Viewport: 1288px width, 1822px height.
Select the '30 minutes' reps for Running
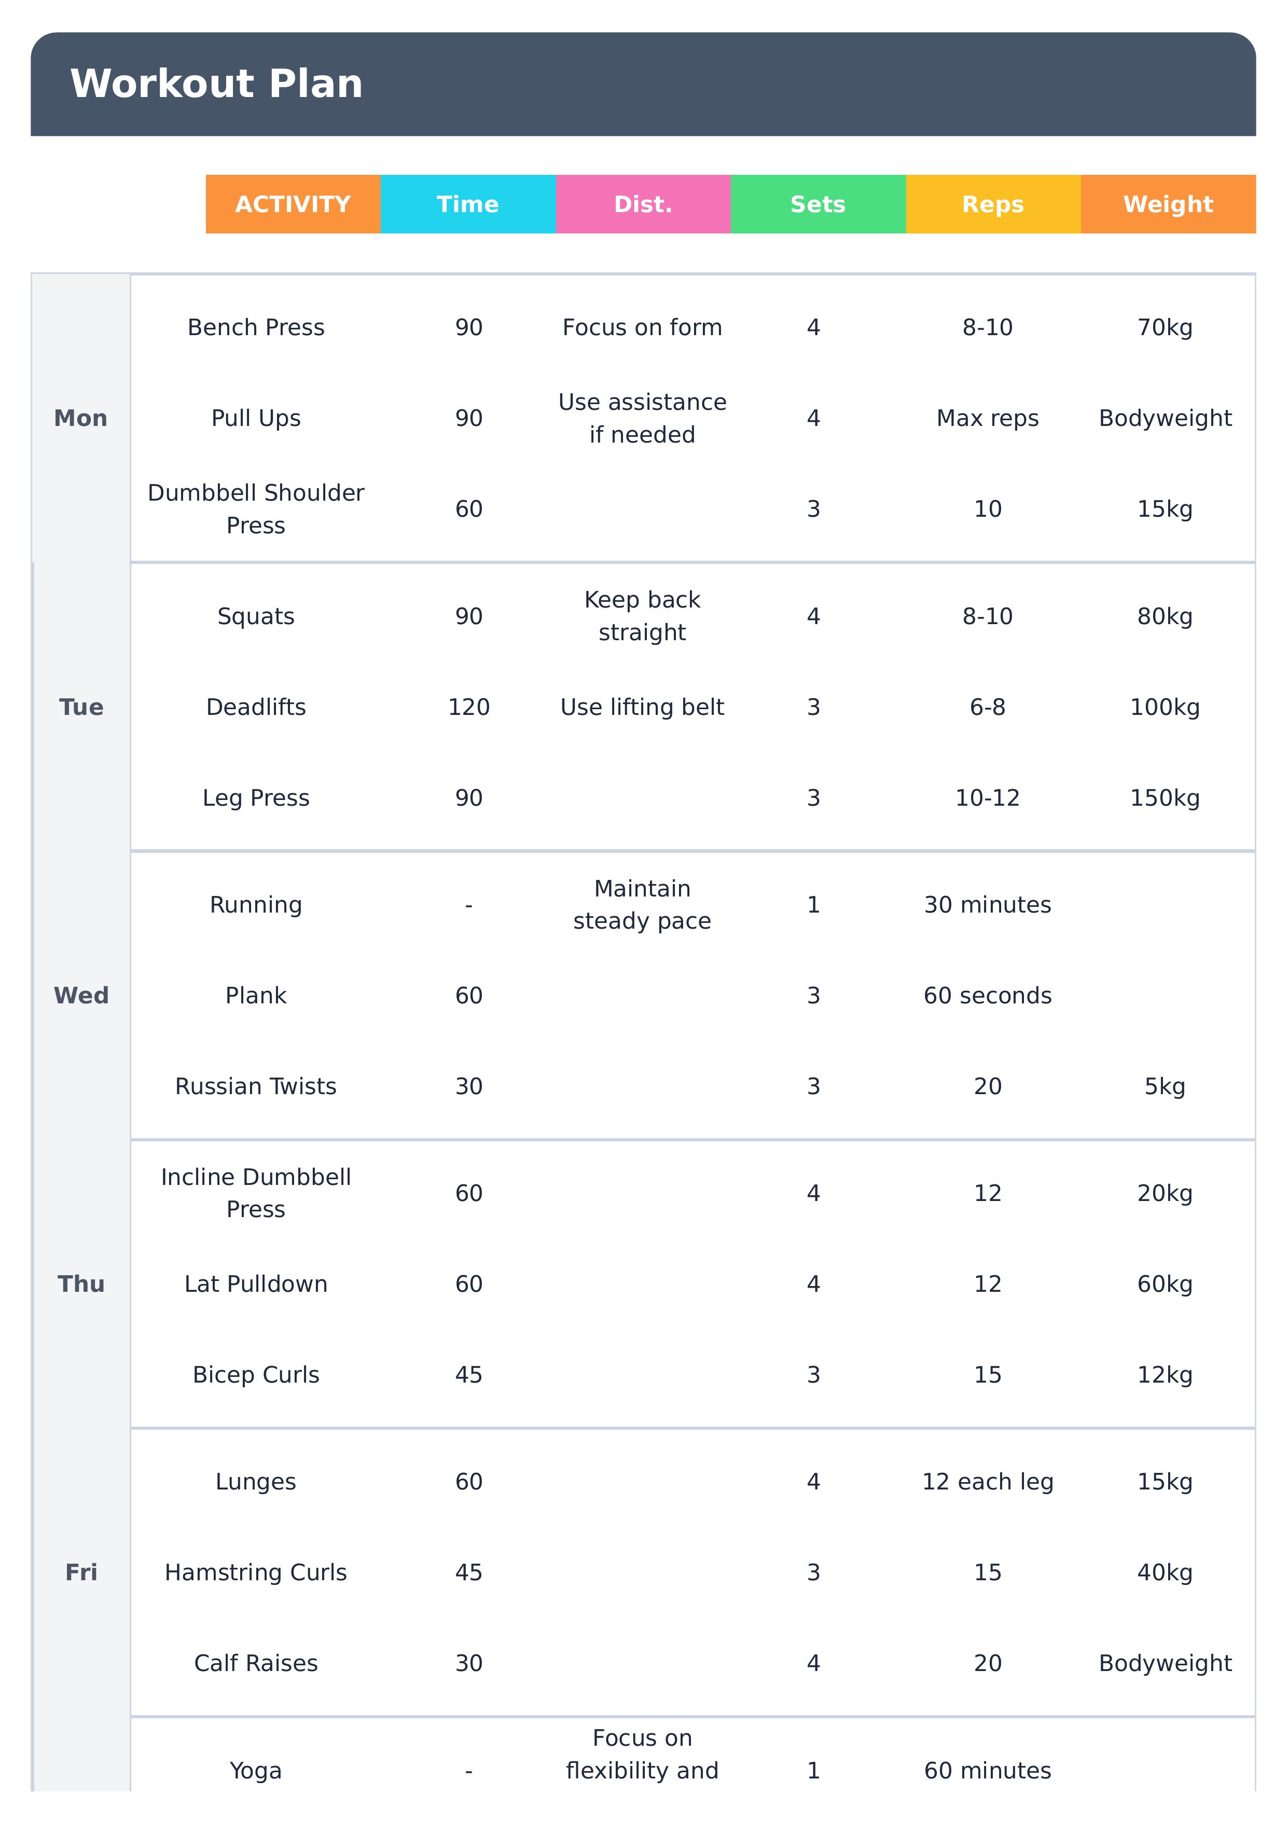[987, 905]
